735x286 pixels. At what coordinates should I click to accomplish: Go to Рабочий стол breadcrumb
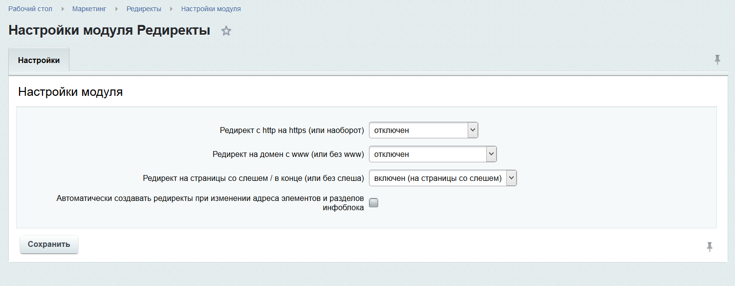click(30, 9)
